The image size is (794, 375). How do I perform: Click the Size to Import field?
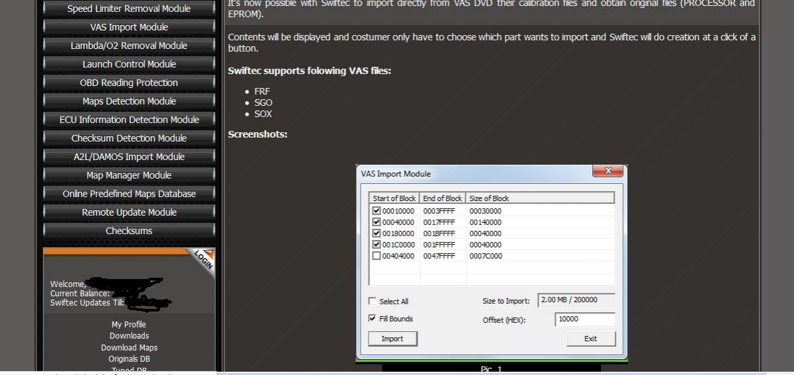(576, 300)
